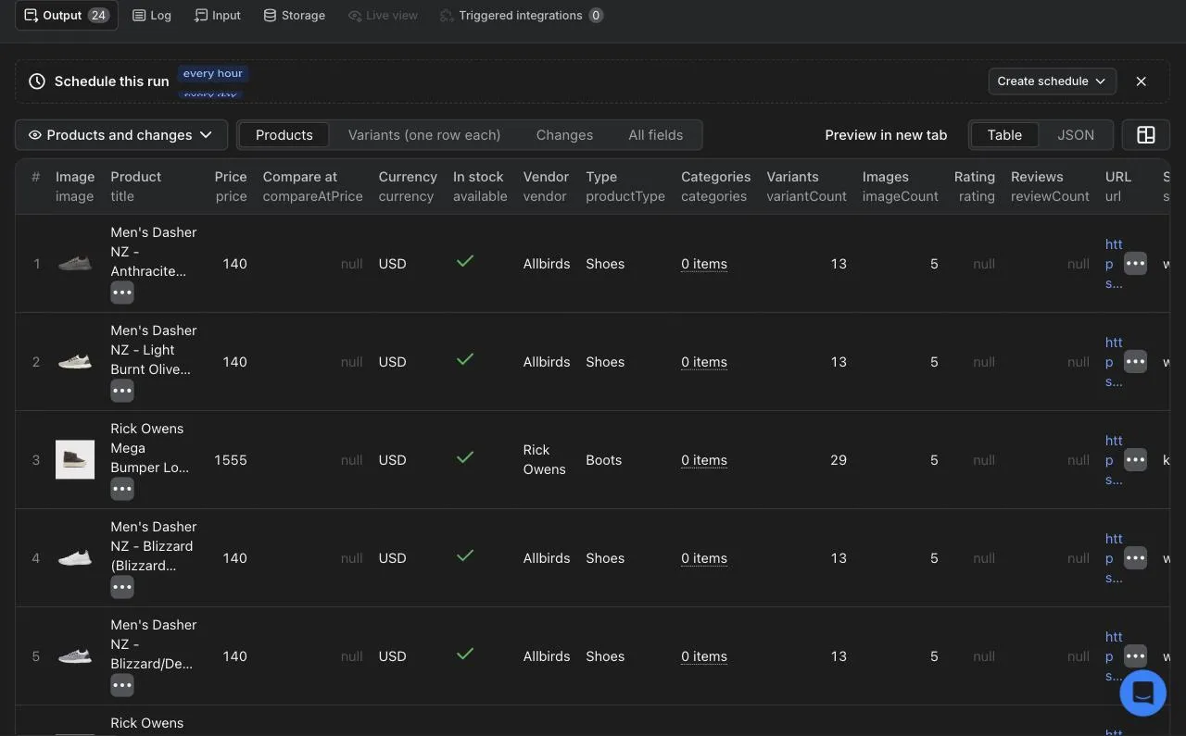Open the Create schedule dropdown
1186x736 pixels.
1052,81
